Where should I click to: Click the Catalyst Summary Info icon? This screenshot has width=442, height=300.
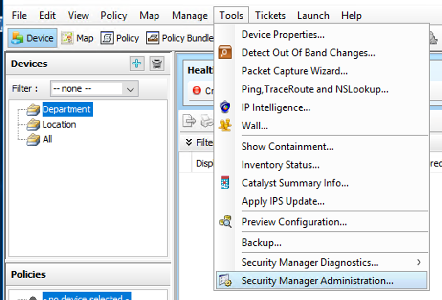click(225, 183)
